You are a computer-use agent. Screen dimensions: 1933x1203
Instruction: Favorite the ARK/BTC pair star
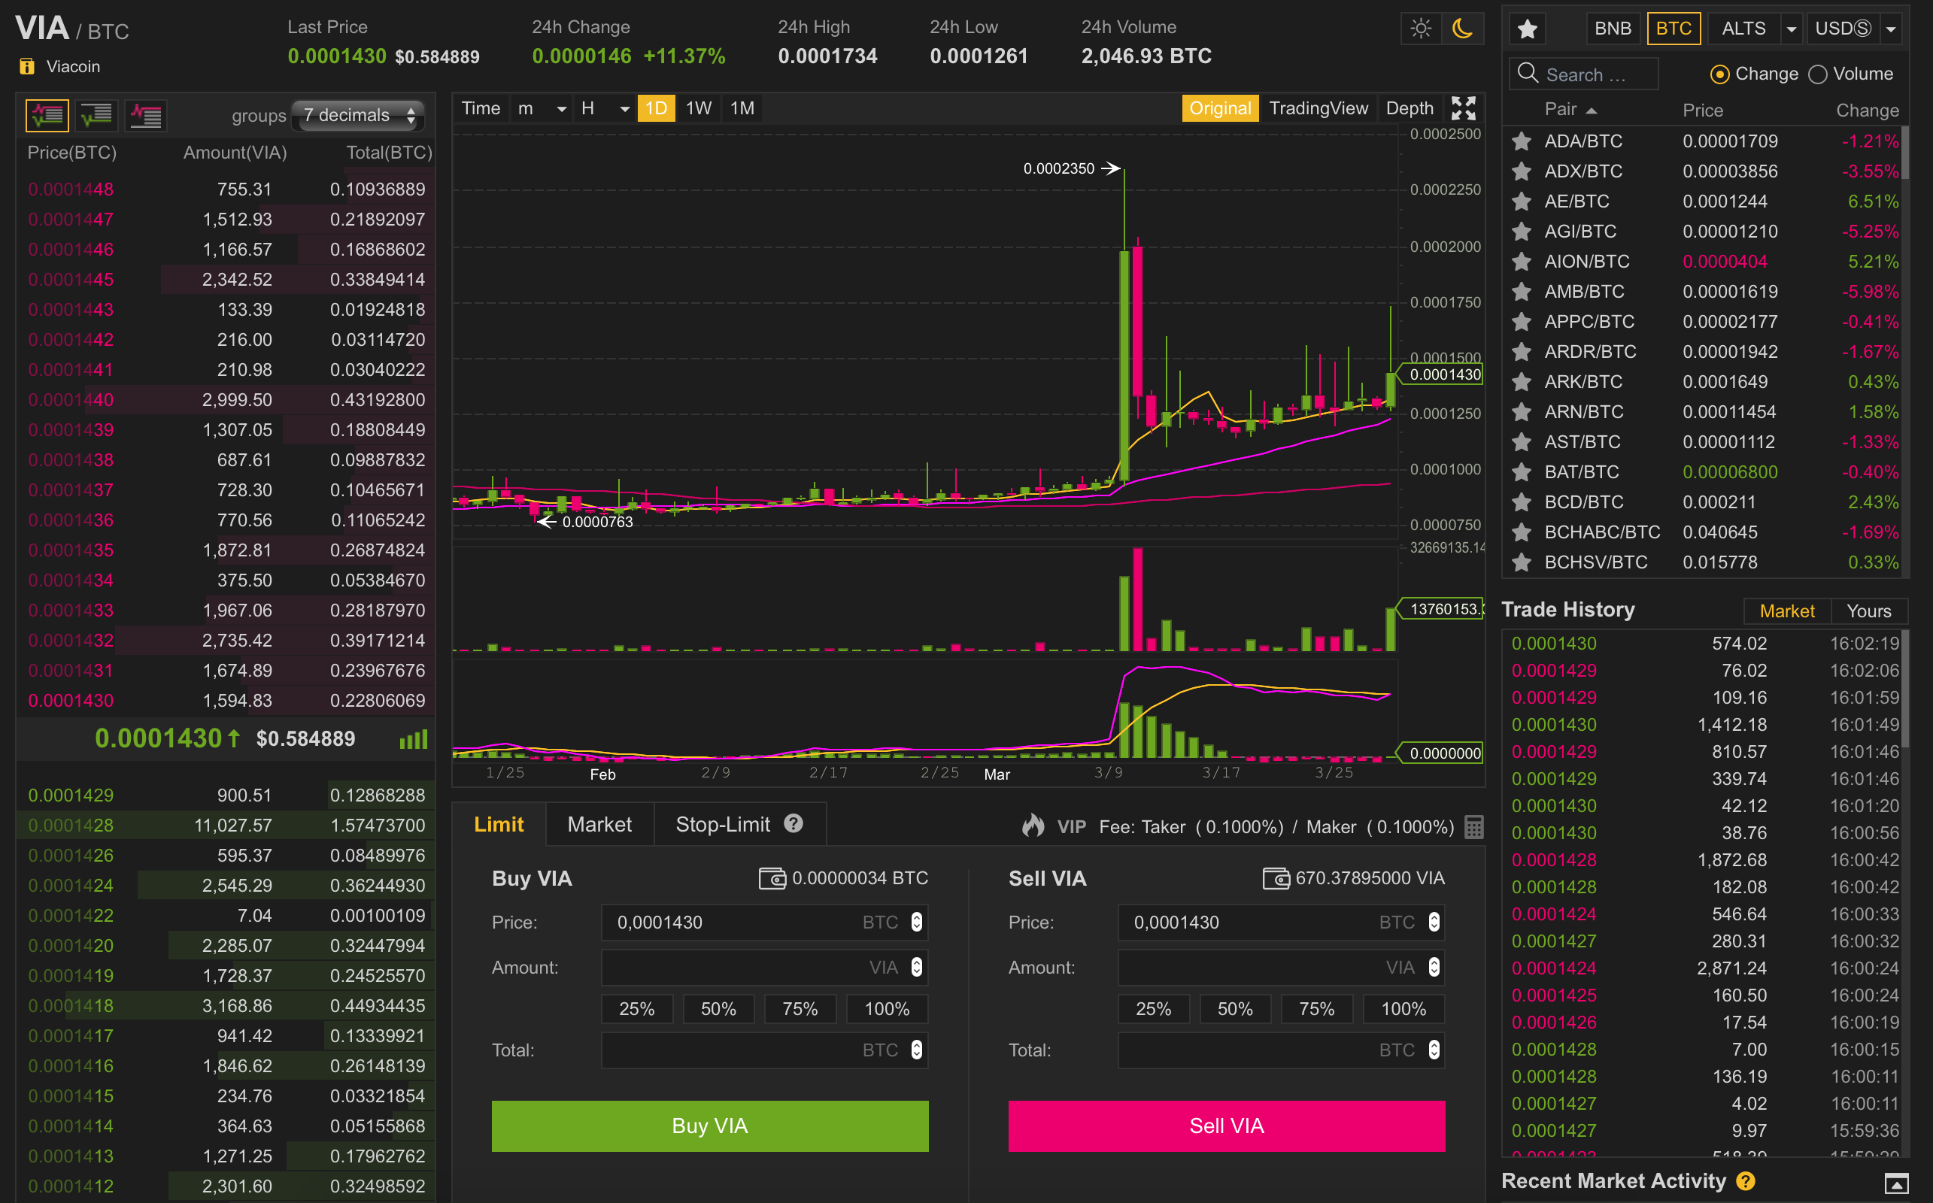point(1521,382)
